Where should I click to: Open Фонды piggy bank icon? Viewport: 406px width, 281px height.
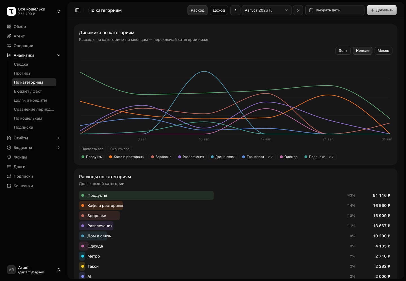point(9,157)
